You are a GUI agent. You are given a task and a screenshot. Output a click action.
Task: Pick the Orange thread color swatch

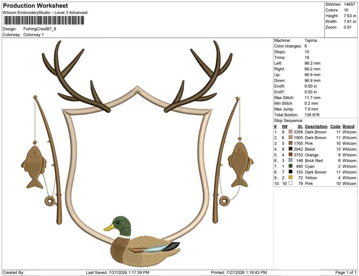[x=290, y=155]
